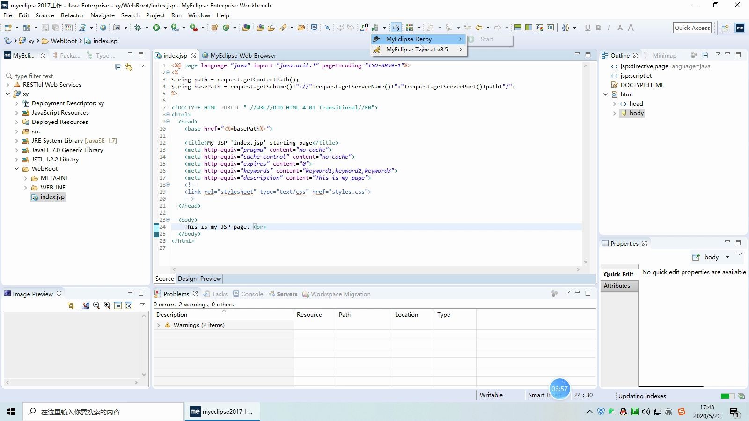749x421 pixels.
Task: Click the Bold formatting icon
Action: pos(598,28)
